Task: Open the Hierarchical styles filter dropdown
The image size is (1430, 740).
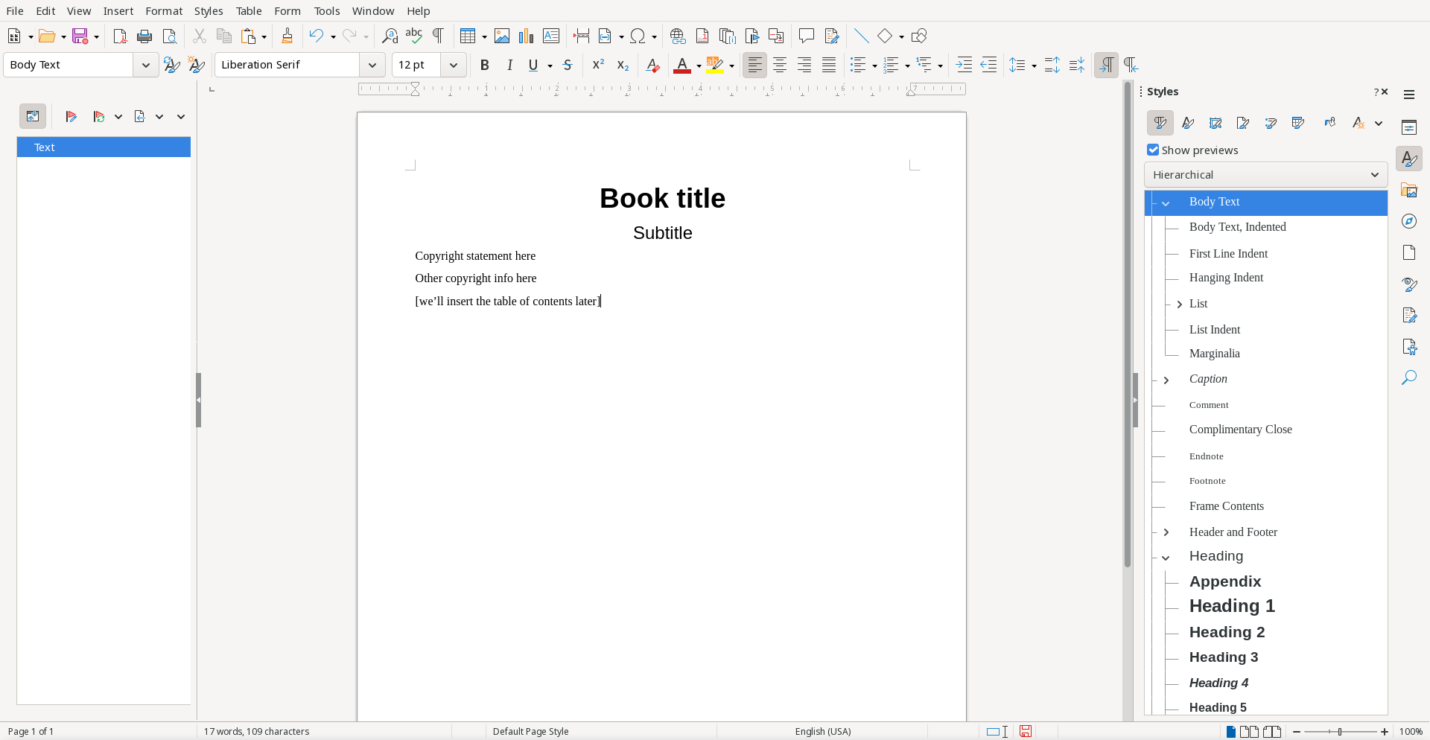Action: pos(1265,175)
